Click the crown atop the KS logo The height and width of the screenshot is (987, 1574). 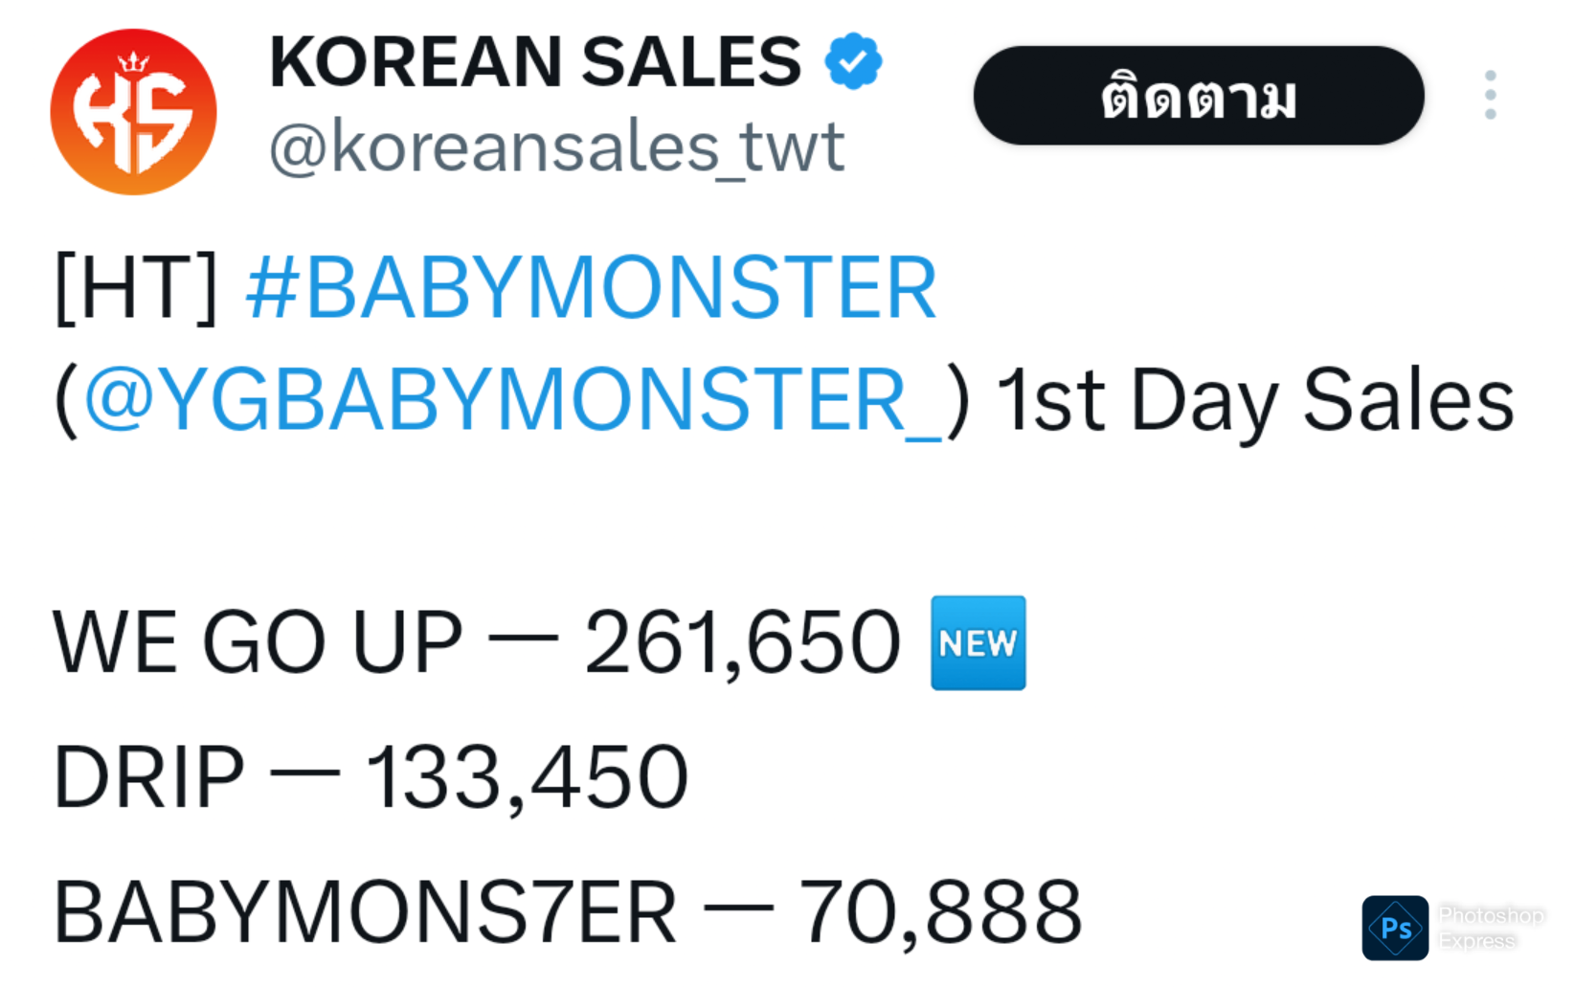tap(133, 63)
